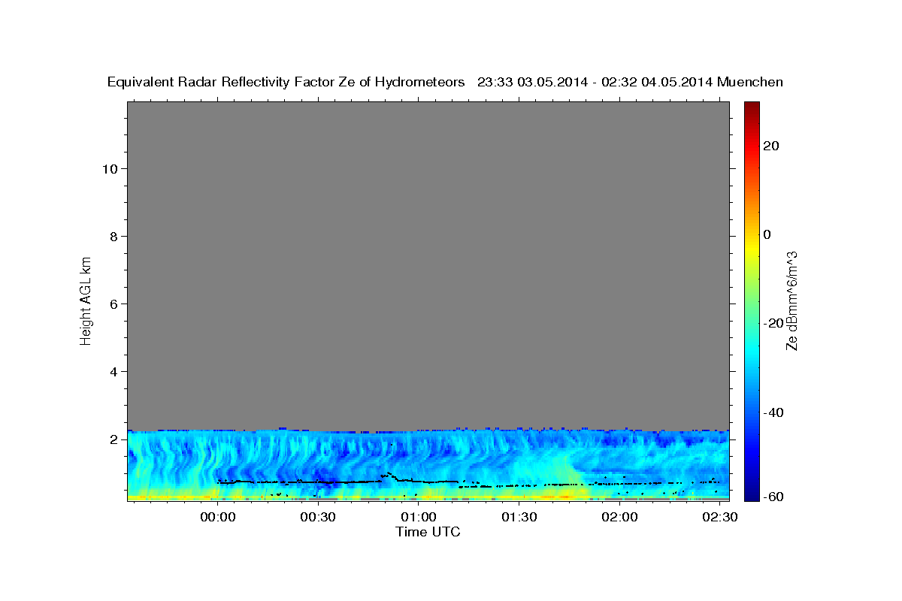Click the '6' height tick label
This screenshot has width=902, height=601.
pyautogui.click(x=114, y=304)
